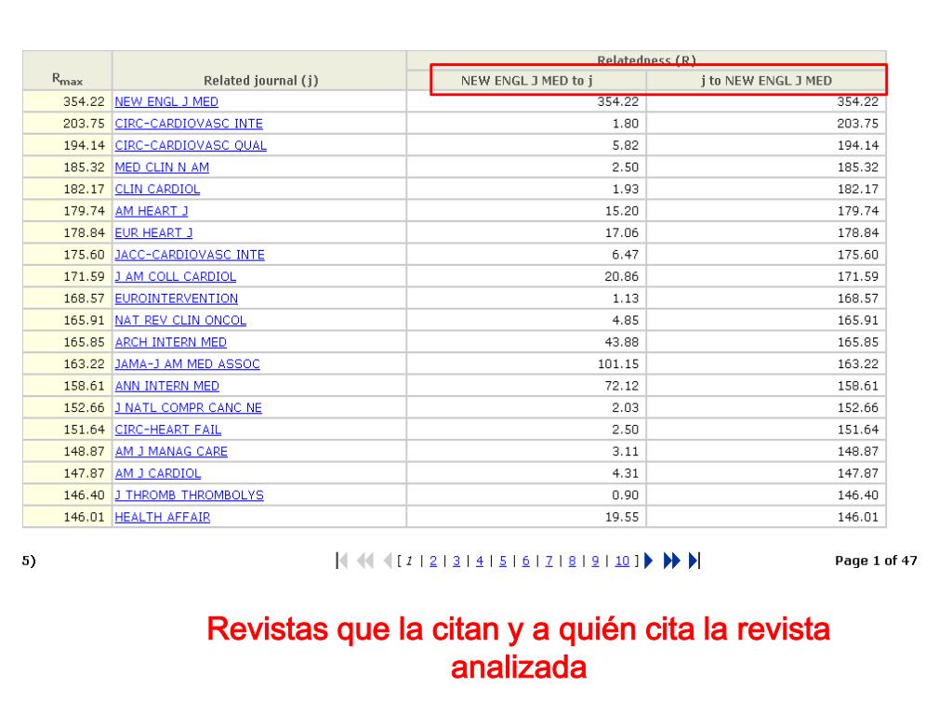Select the Rmax value 182.17
Viewport: 952px width, 714px height.
pos(84,190)
